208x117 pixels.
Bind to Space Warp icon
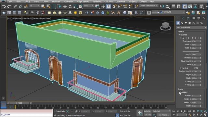[x=26, y=6]
